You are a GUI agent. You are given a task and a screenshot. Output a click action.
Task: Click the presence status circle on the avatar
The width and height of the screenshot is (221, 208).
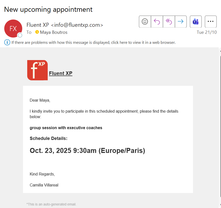(20, 35)
